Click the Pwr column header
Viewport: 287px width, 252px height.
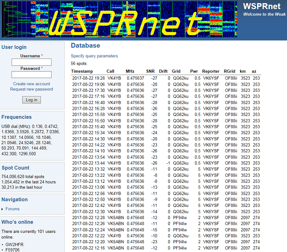coord(194,71)
